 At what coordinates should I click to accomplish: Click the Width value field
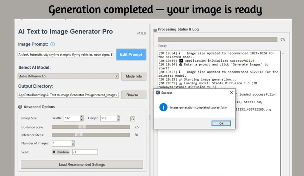click(x=72, y=118)
